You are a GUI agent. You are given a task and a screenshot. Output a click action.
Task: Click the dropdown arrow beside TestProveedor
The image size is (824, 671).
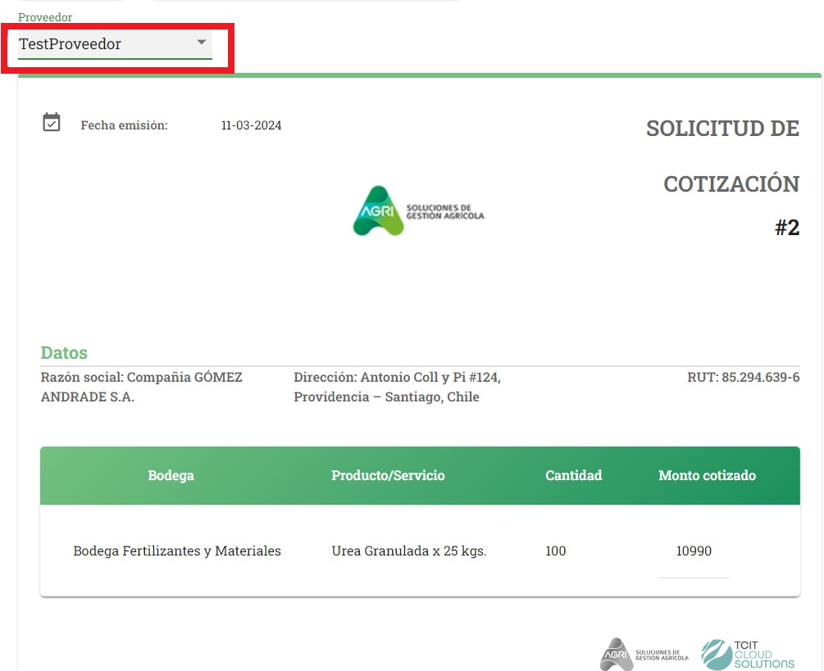click(201, 42)
